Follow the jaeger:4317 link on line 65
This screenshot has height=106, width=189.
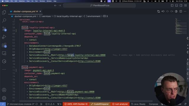[56, 49]
